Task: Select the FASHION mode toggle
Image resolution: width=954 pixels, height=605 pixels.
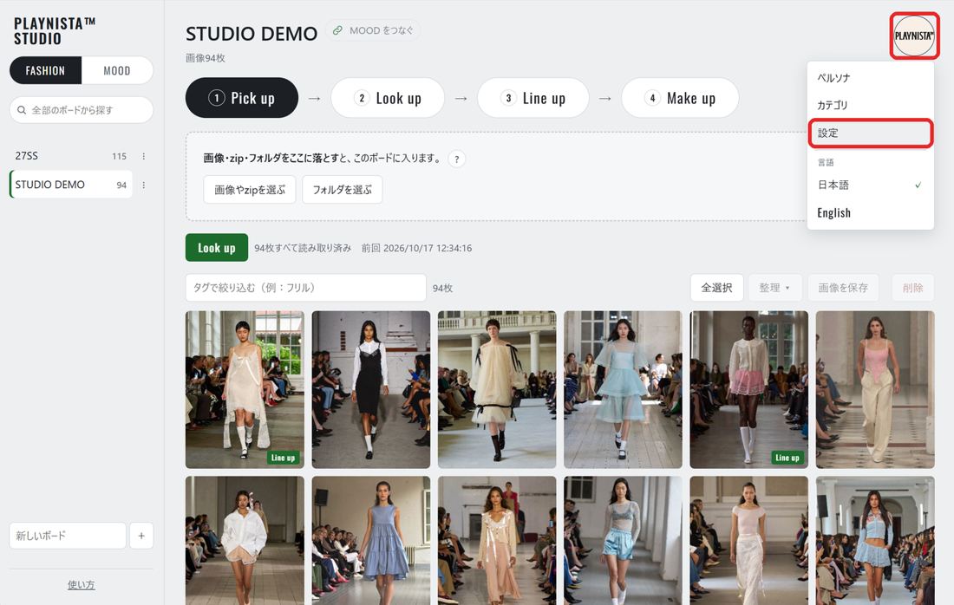Action: click(x=46, y=70)
